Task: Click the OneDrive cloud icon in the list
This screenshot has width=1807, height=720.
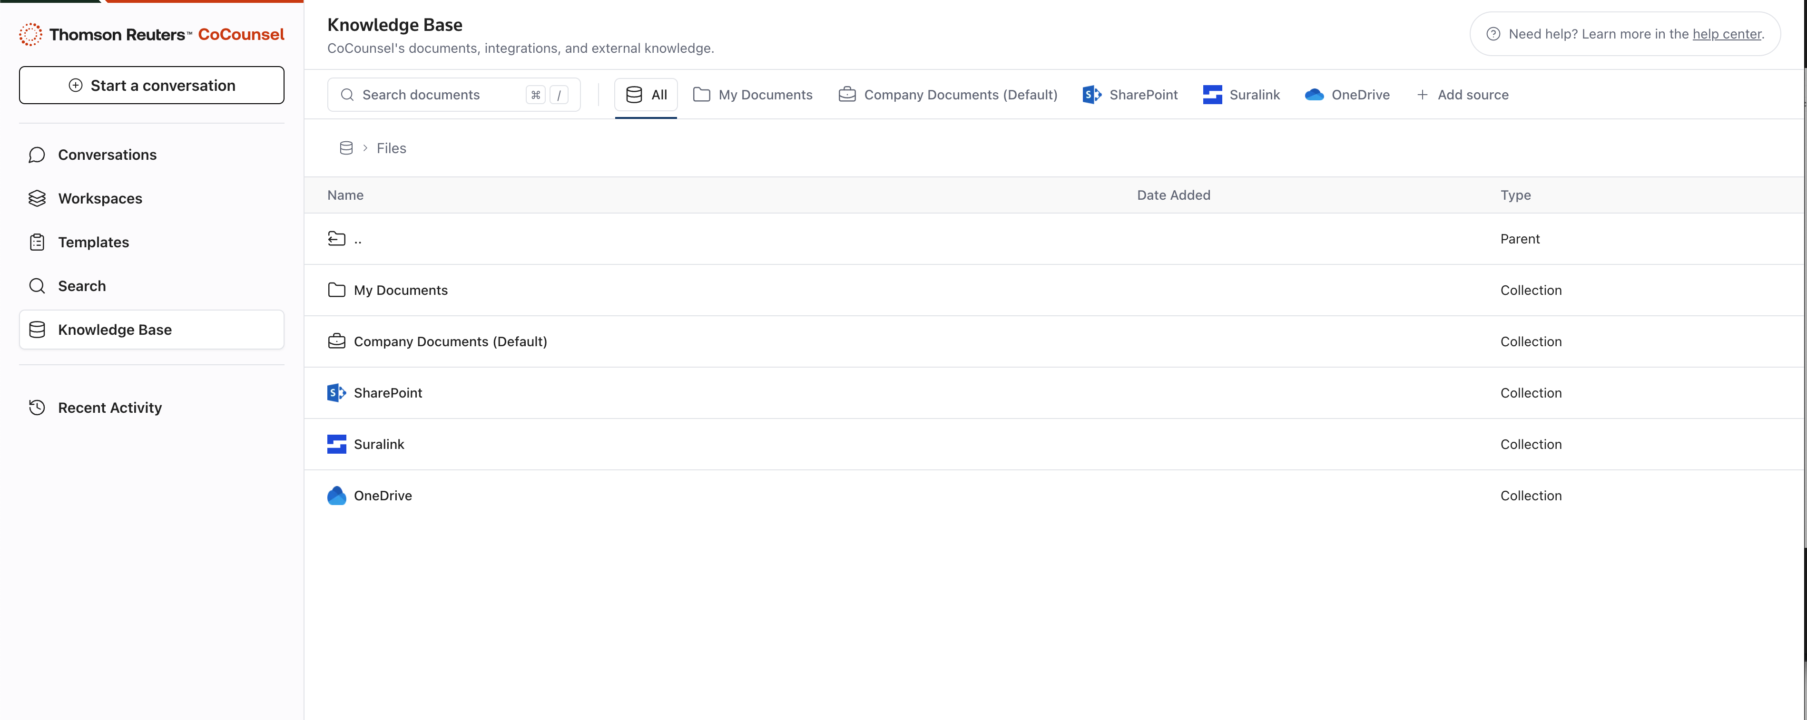Action: click(x=337, y=496)
